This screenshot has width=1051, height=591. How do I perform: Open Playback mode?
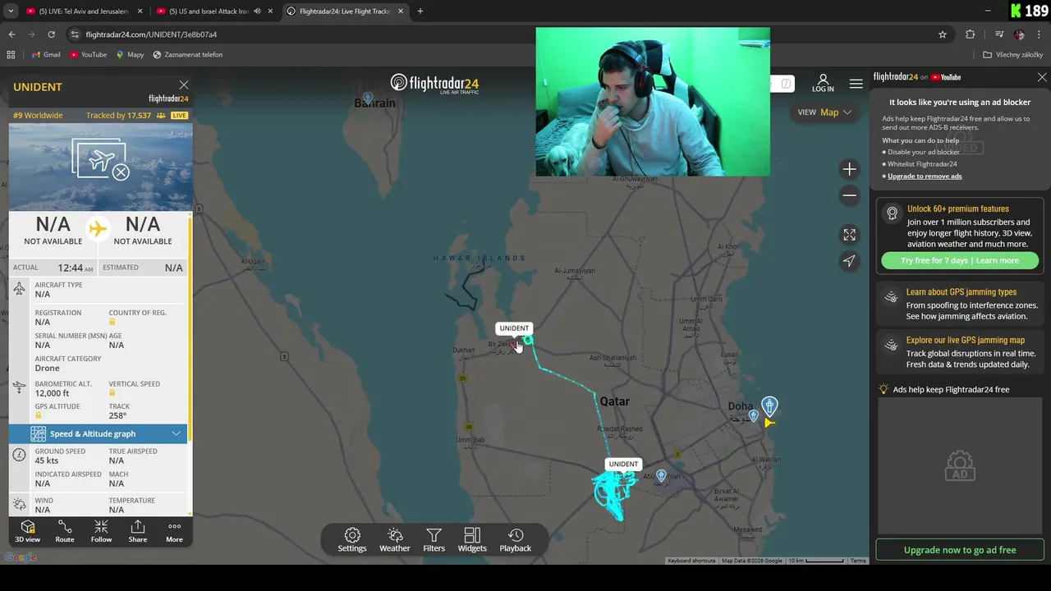516,540
